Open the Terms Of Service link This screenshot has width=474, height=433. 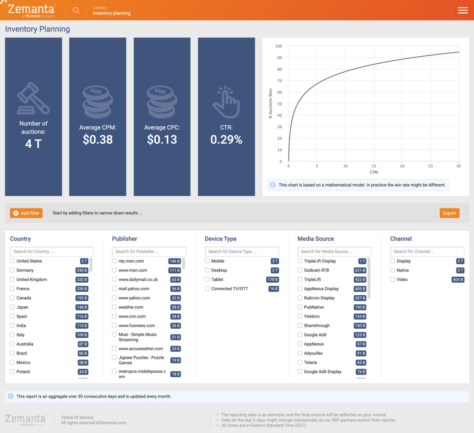point(77,417)
